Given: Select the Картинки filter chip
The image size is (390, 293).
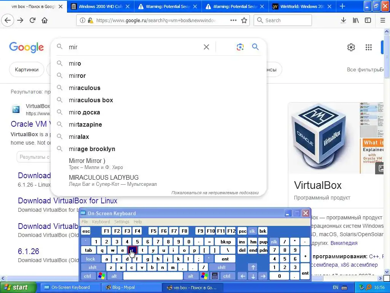Looking at the screenshot, I should tap(27, 69).
